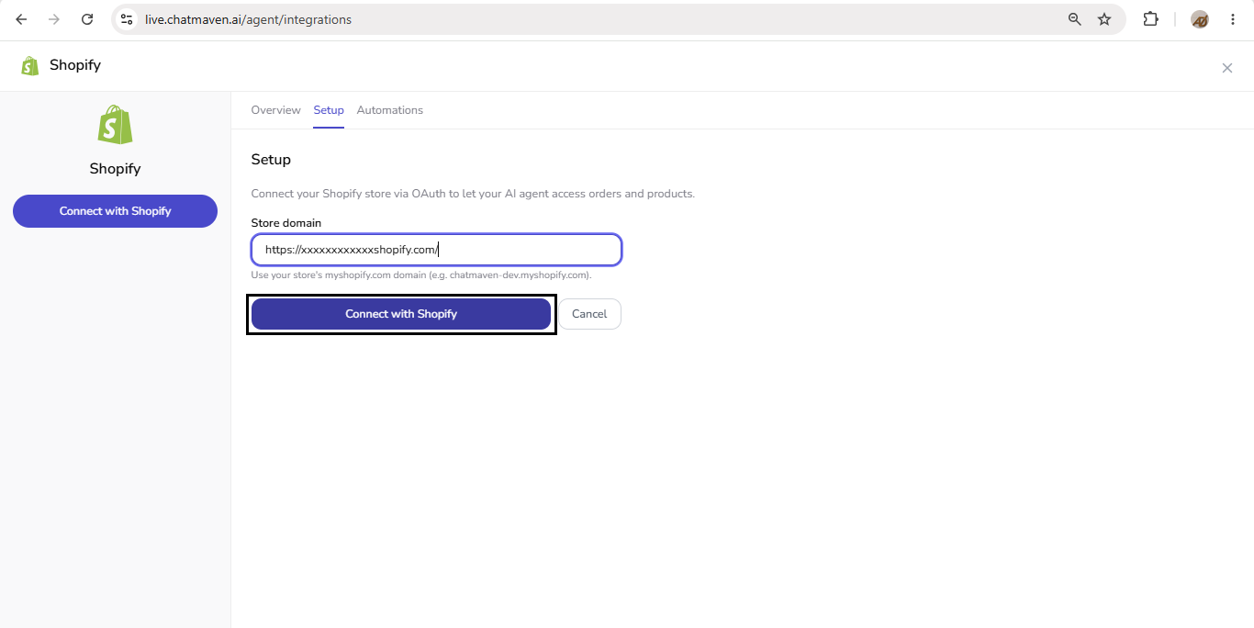
Task: Click the large Shopify logo in sidebar
Action: pyautogui.click(x=115, y=125)
